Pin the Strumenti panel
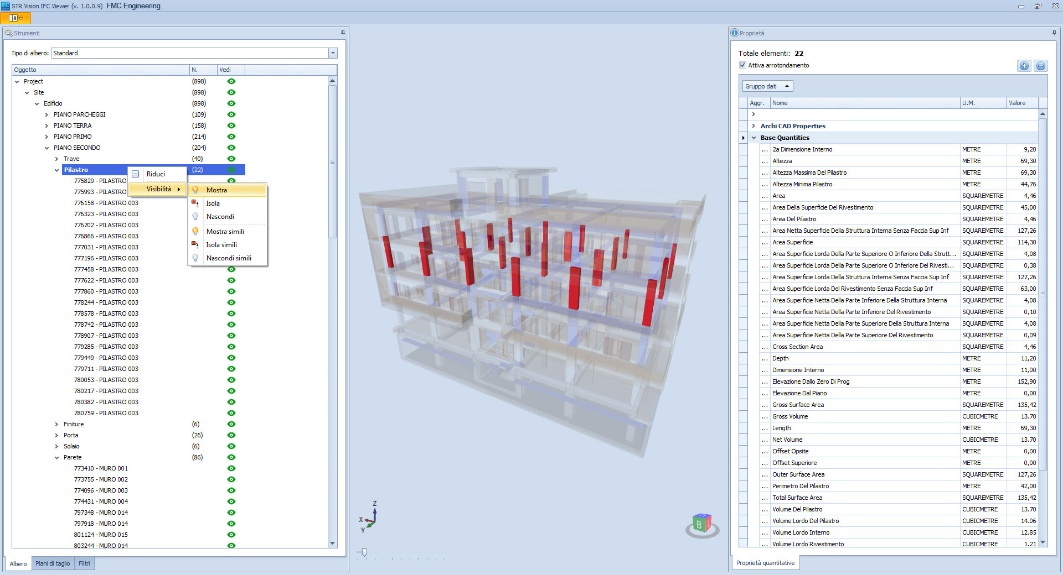1063x575 pixels. tap(343, 33)
